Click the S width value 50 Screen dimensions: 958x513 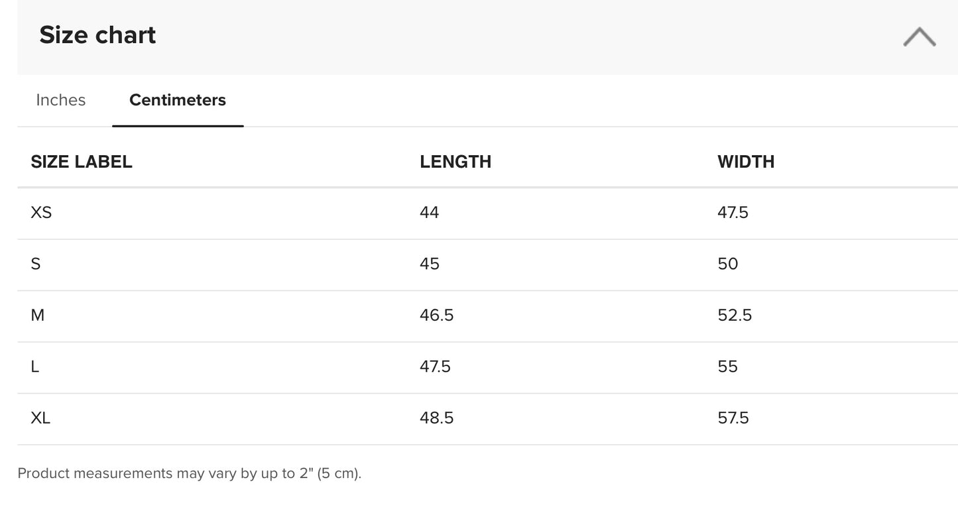click(x=728, y=264)
